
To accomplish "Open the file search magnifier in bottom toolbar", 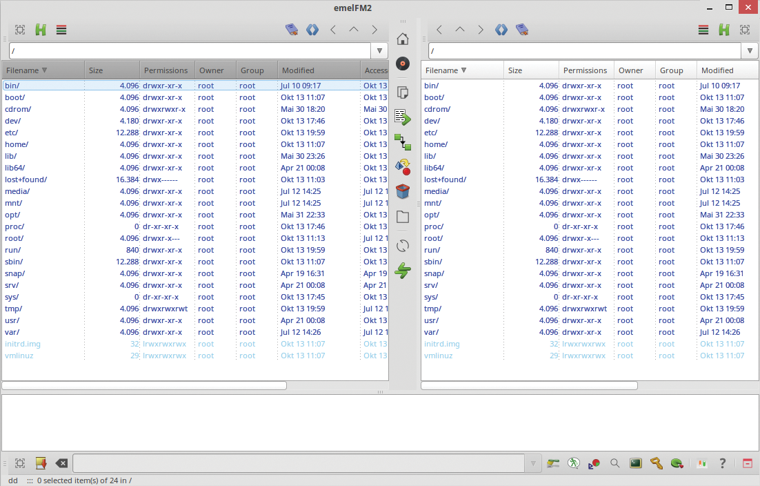I will click(x=614, y=463).
